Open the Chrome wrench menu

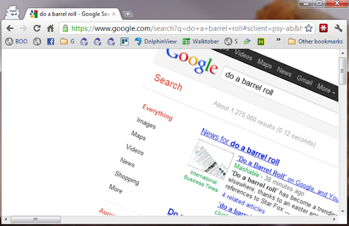[x=338, y=28]
